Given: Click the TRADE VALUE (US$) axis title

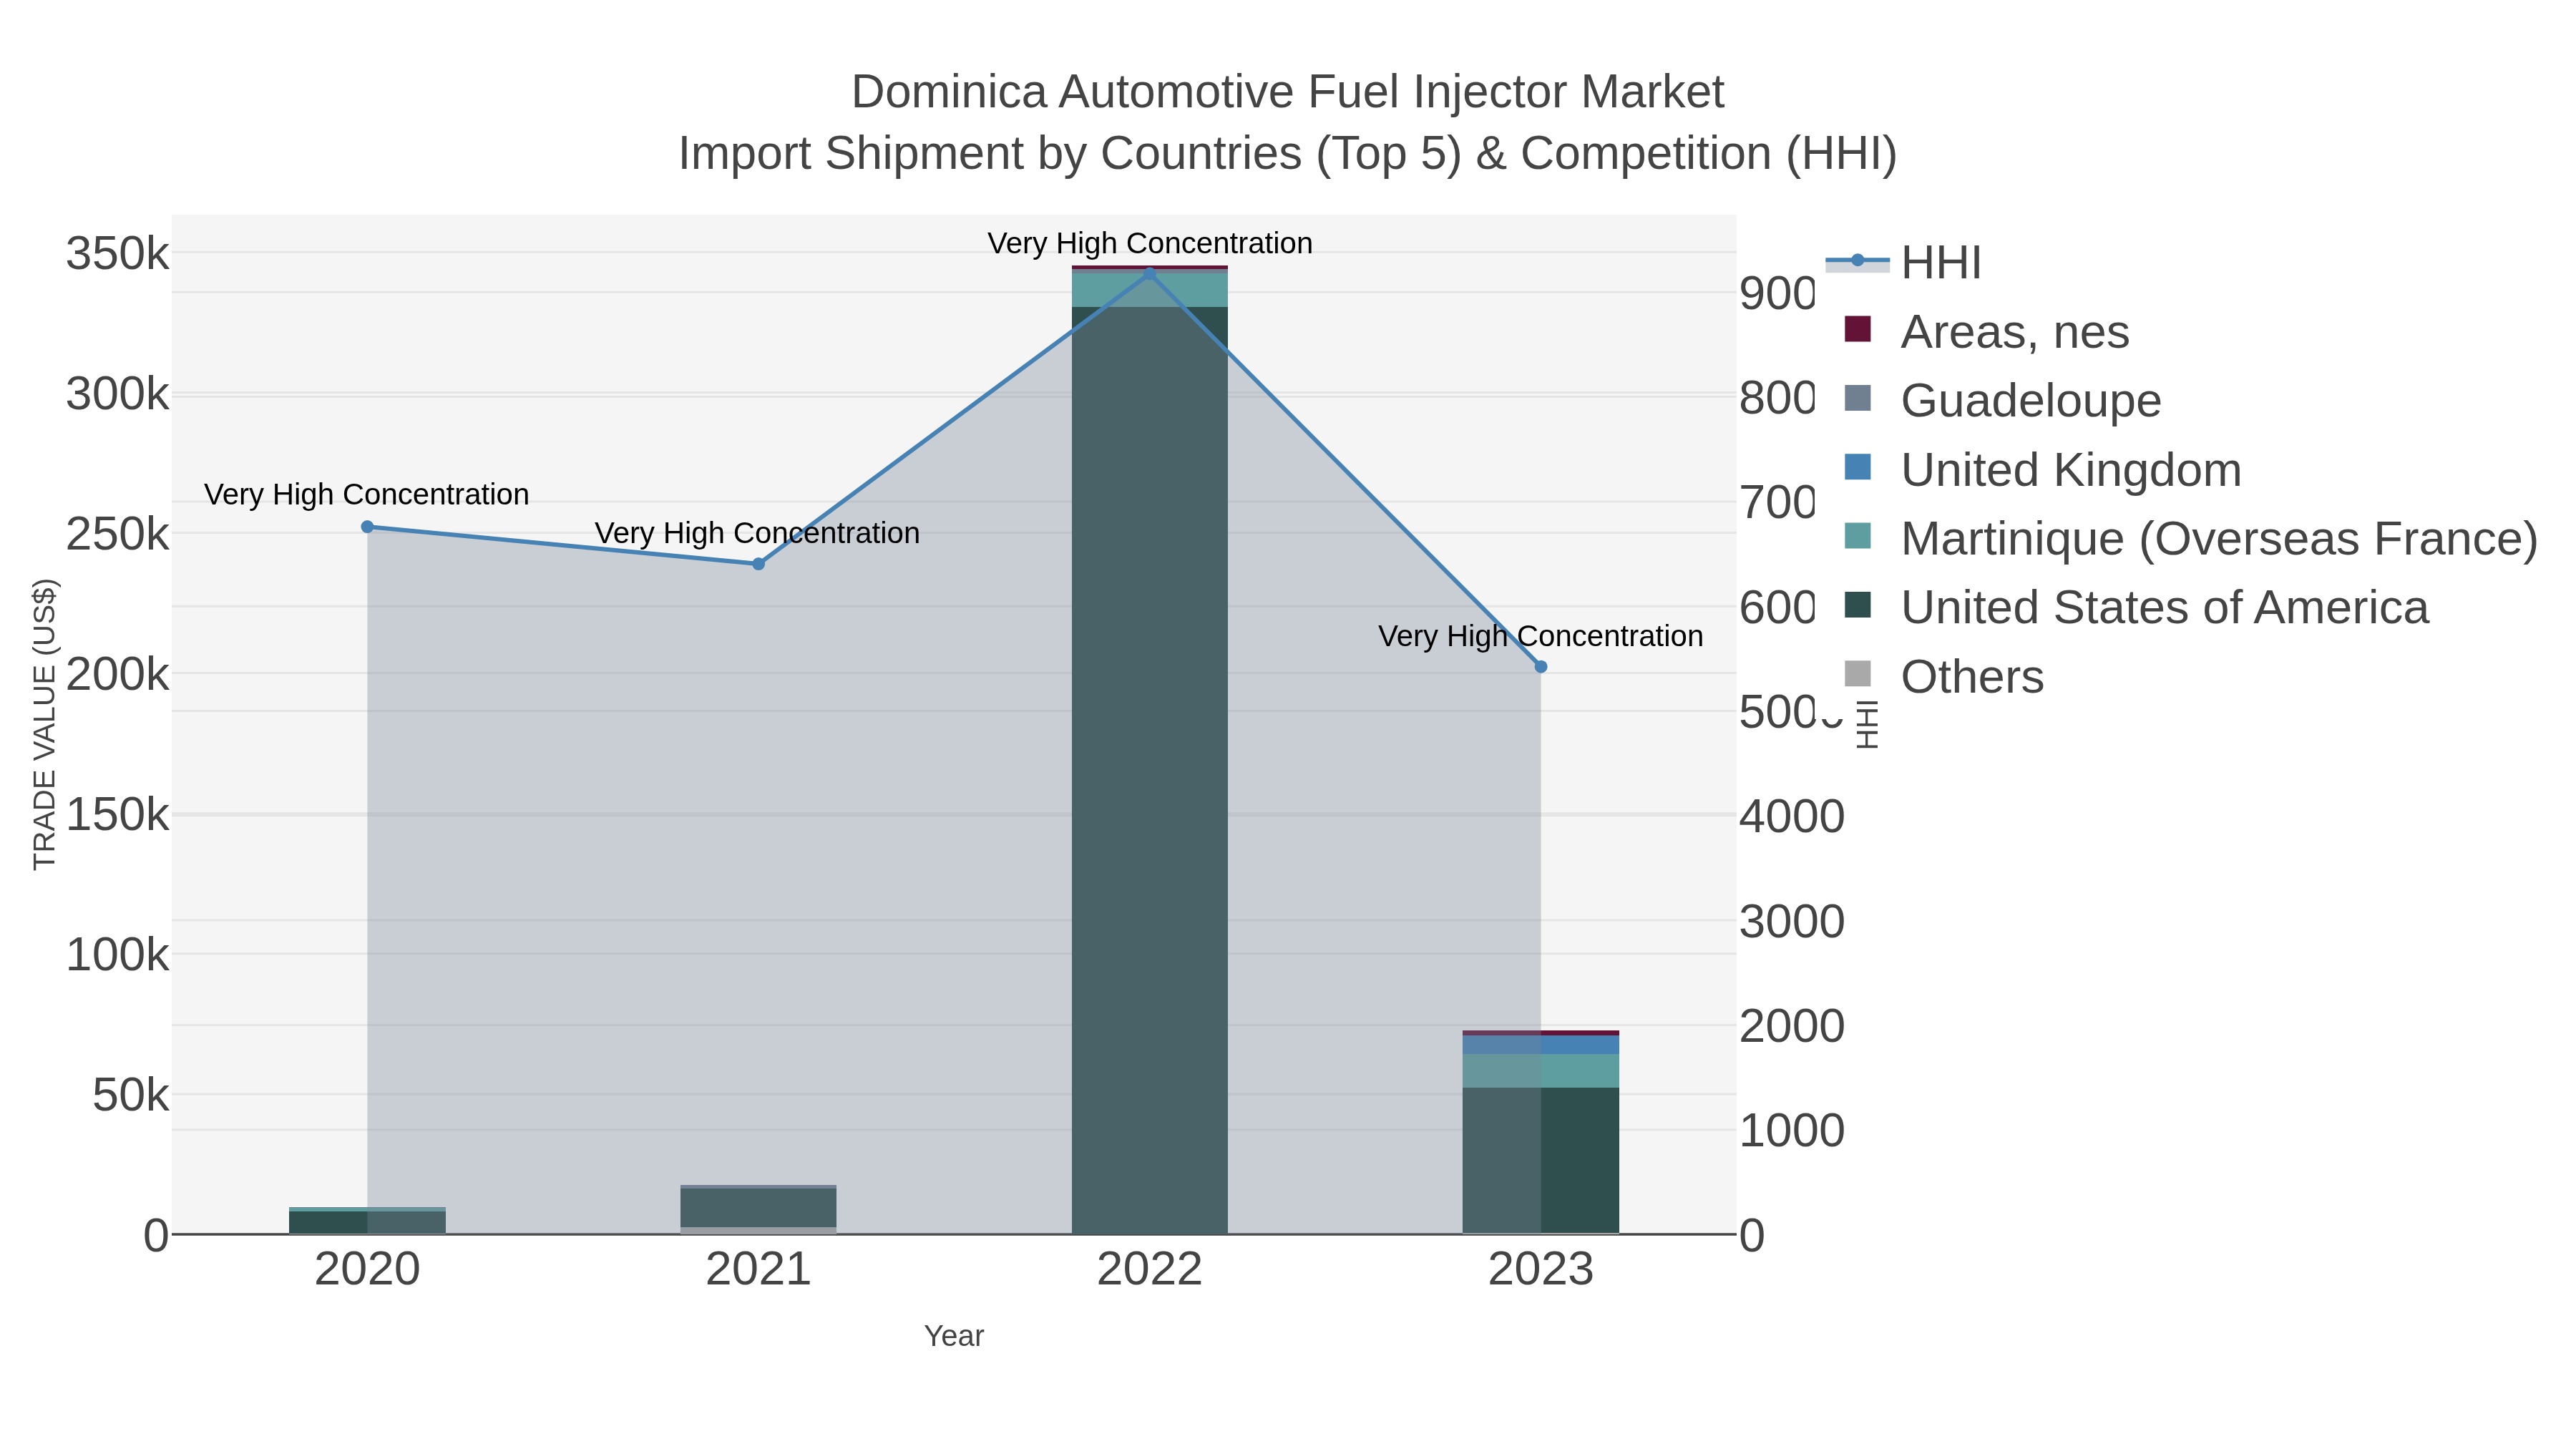Looking at the screenshot, I should (45, 724).
